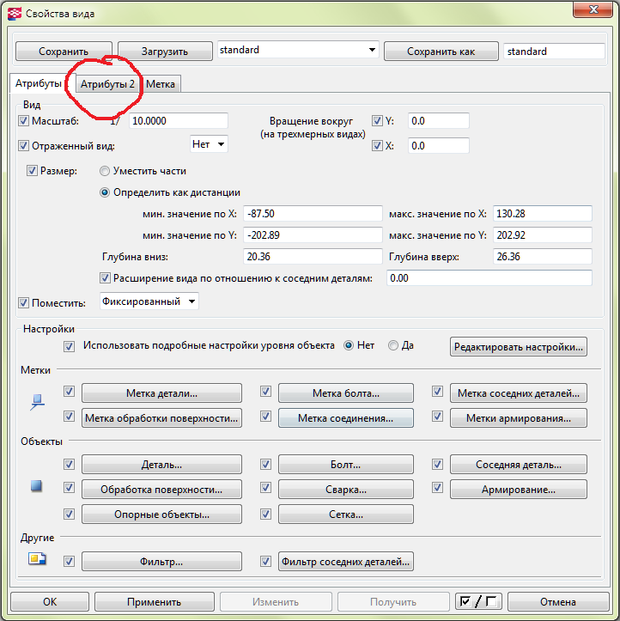Click the Редактировать настройки button
The width and height of the screenshot is (620, 621).
518,347
